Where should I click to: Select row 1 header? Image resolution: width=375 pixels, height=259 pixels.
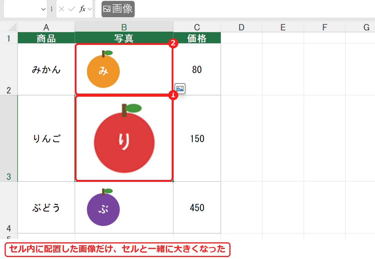point(9,38)
